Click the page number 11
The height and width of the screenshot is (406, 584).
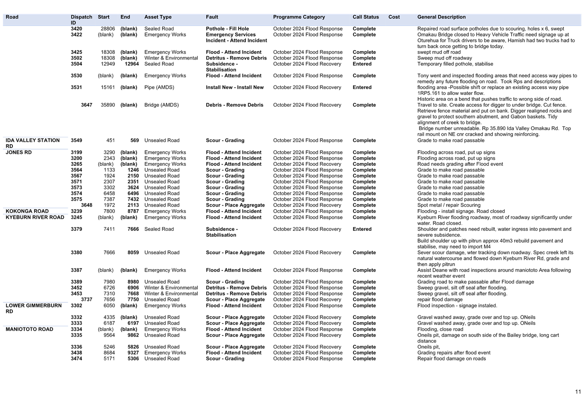click(x=578, y=392)
